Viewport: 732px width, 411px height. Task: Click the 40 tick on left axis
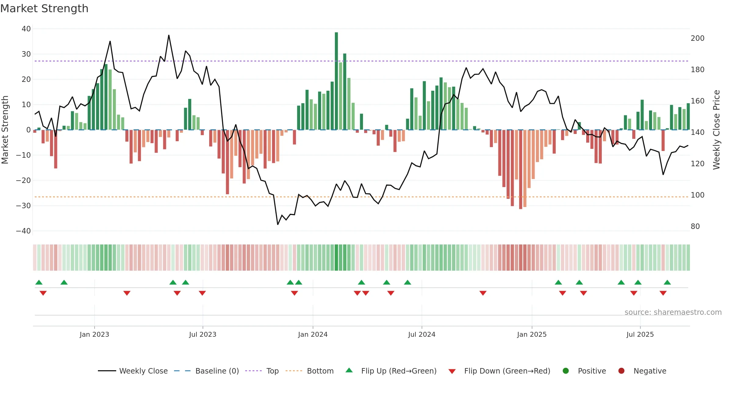click(26, 29)
